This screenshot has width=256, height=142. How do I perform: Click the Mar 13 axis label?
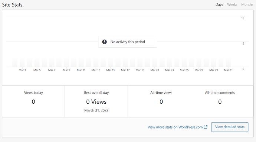tap(96, 70)
